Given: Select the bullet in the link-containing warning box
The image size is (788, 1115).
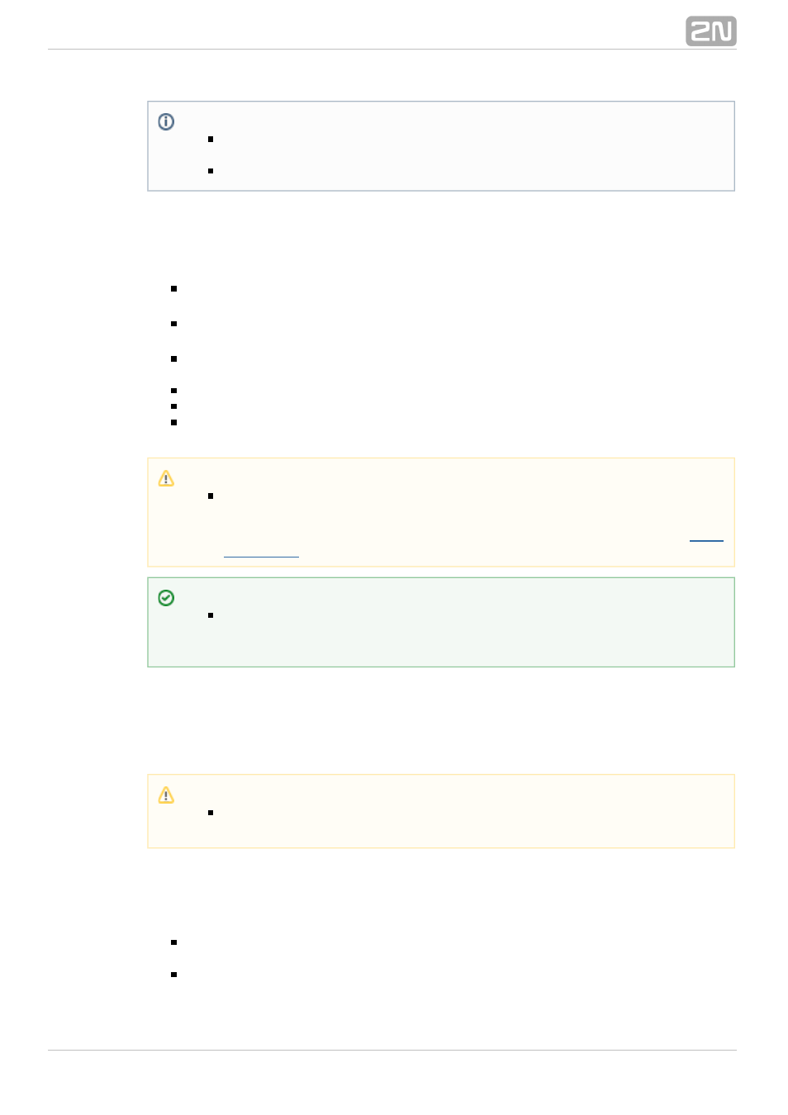Looking at the screenshot, I should click(211, 496).
